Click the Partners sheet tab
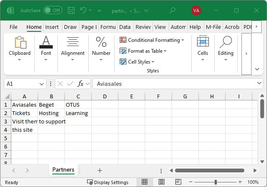This screenshot has width=267, height=187. [x=63, y=170]
